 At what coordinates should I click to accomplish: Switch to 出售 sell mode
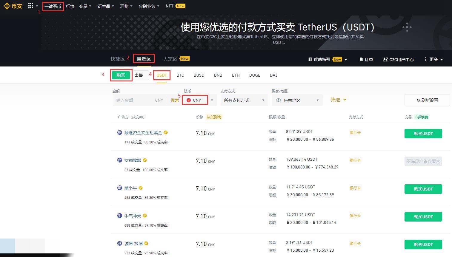click(x=139, y=75)
